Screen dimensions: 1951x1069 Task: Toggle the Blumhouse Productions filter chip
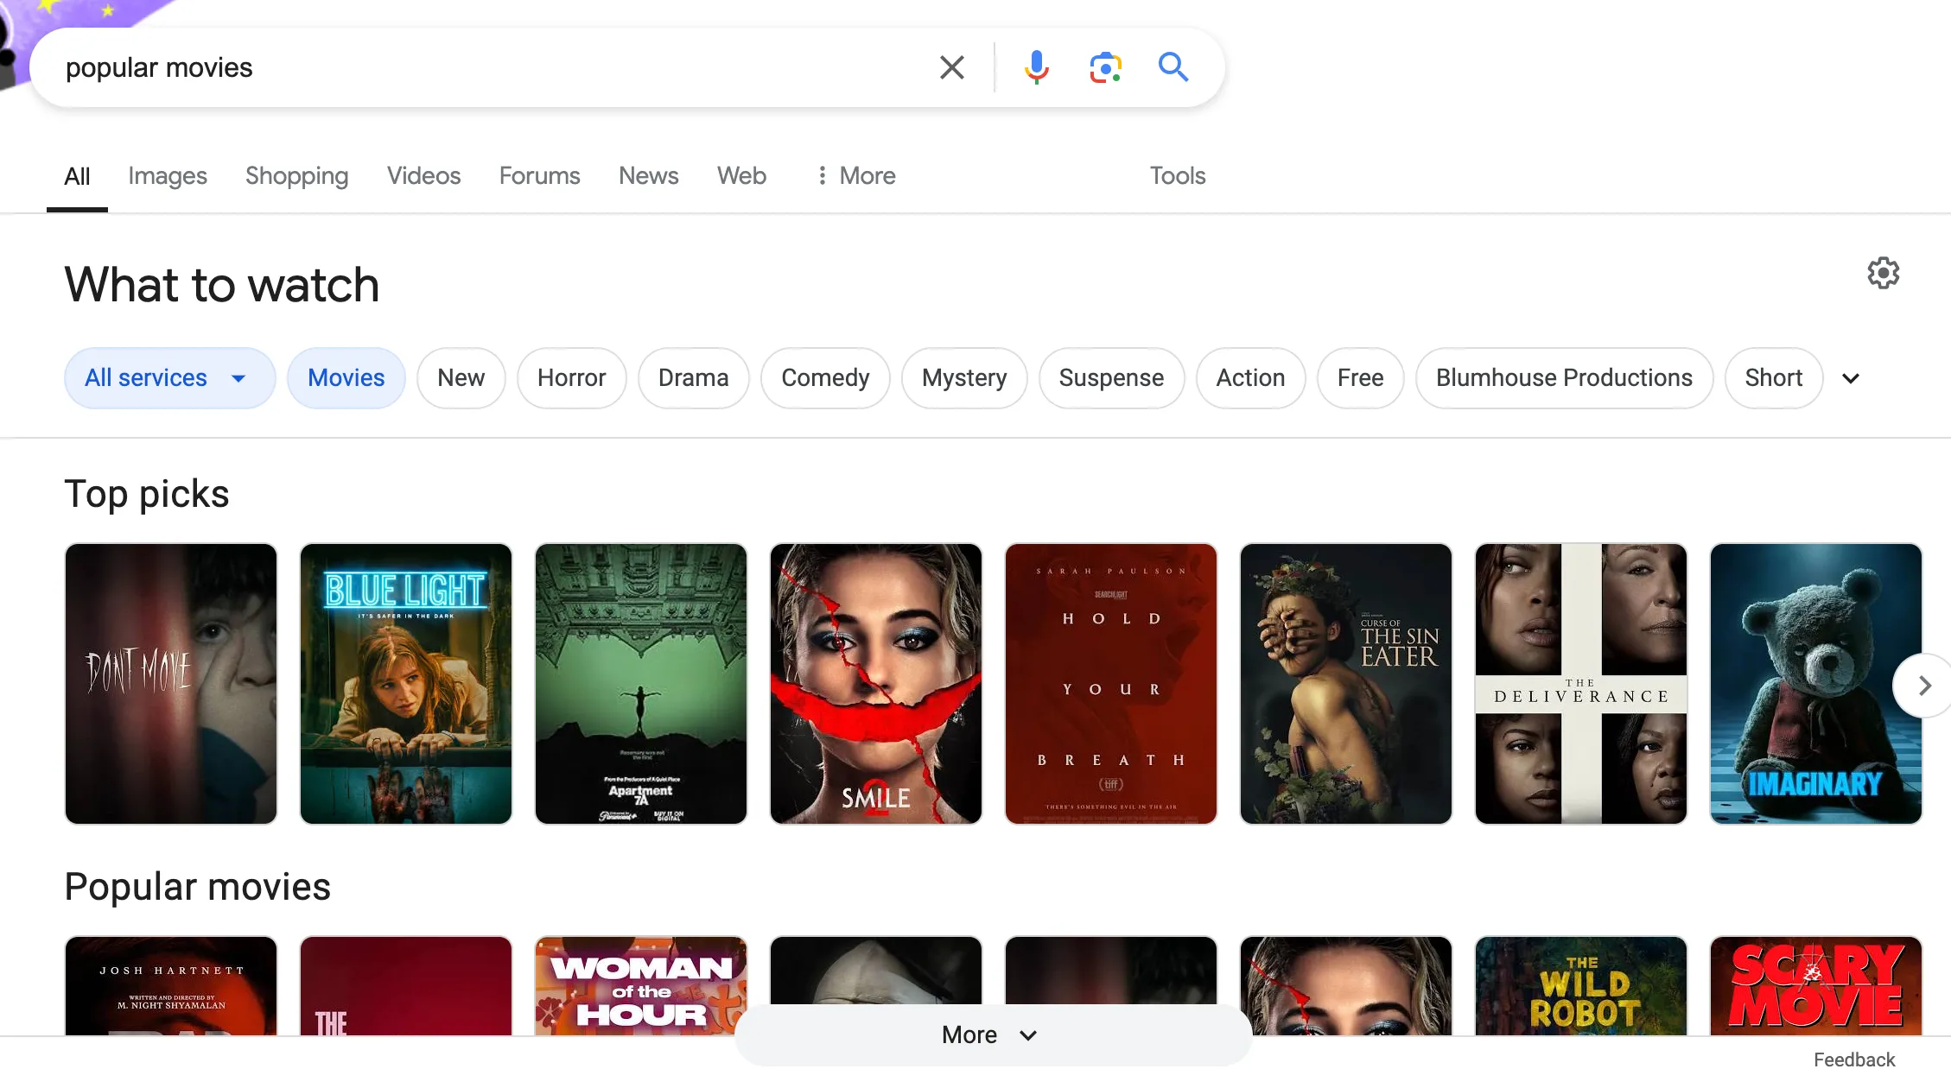(x=1565, y=378)
